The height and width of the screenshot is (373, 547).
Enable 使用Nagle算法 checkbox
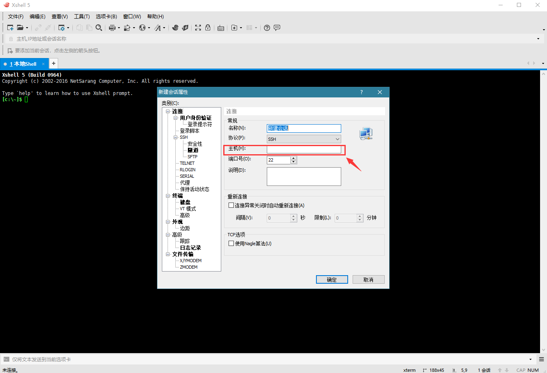231,244
